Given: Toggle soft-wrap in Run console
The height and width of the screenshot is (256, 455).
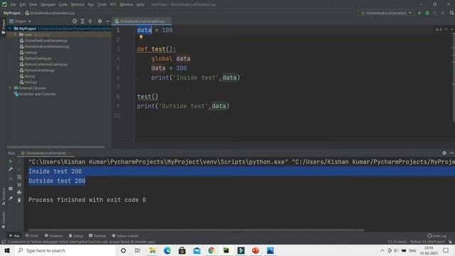Looking at the screenshot, I should click(19, 177).
